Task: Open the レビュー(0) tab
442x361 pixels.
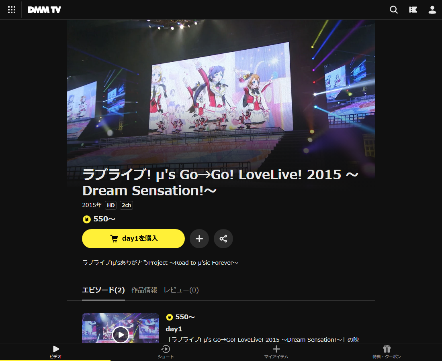Action: 181,290
